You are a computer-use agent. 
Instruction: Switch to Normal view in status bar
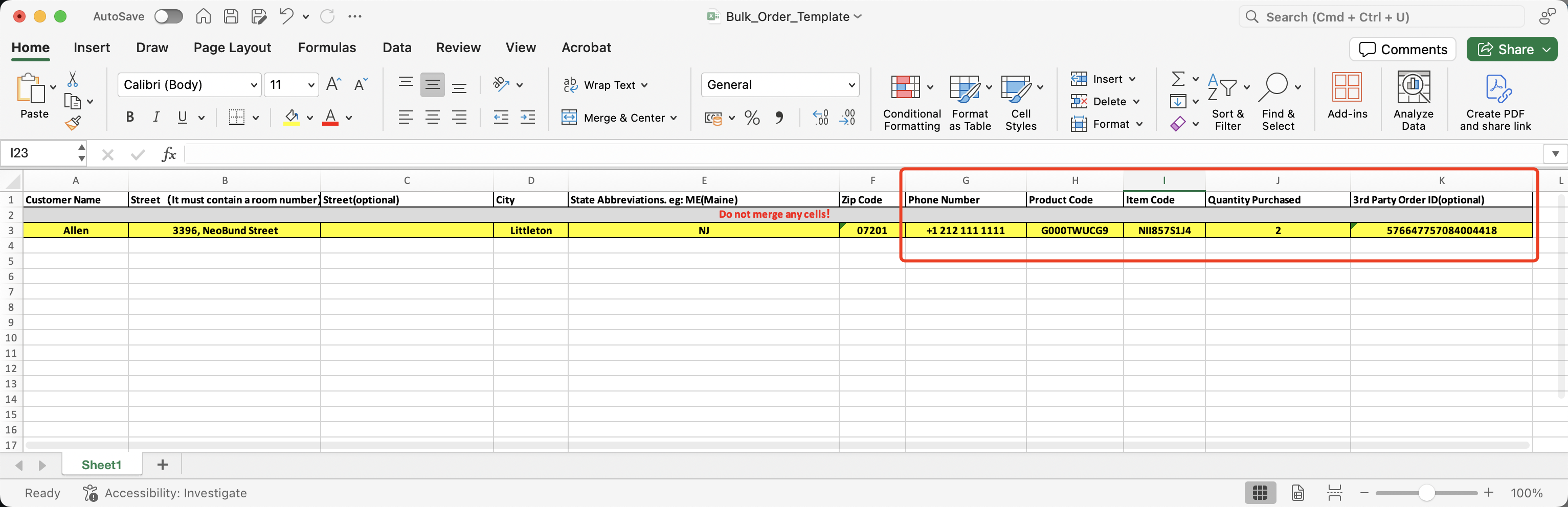point(1260,492)
